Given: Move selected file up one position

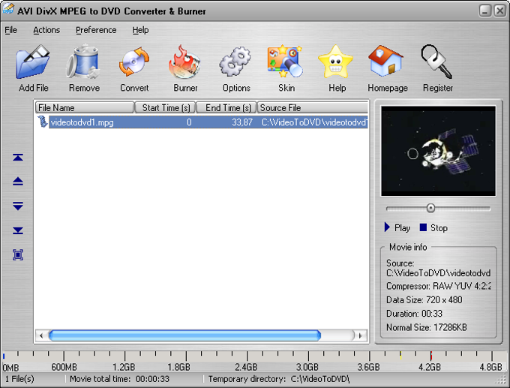Looking at the screenshot, I should 18,182.
